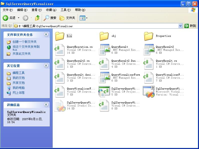The height and width of the screenshot is (149, 199).
Task: Open 我的文档 link
Action: (x=18, y=78)
